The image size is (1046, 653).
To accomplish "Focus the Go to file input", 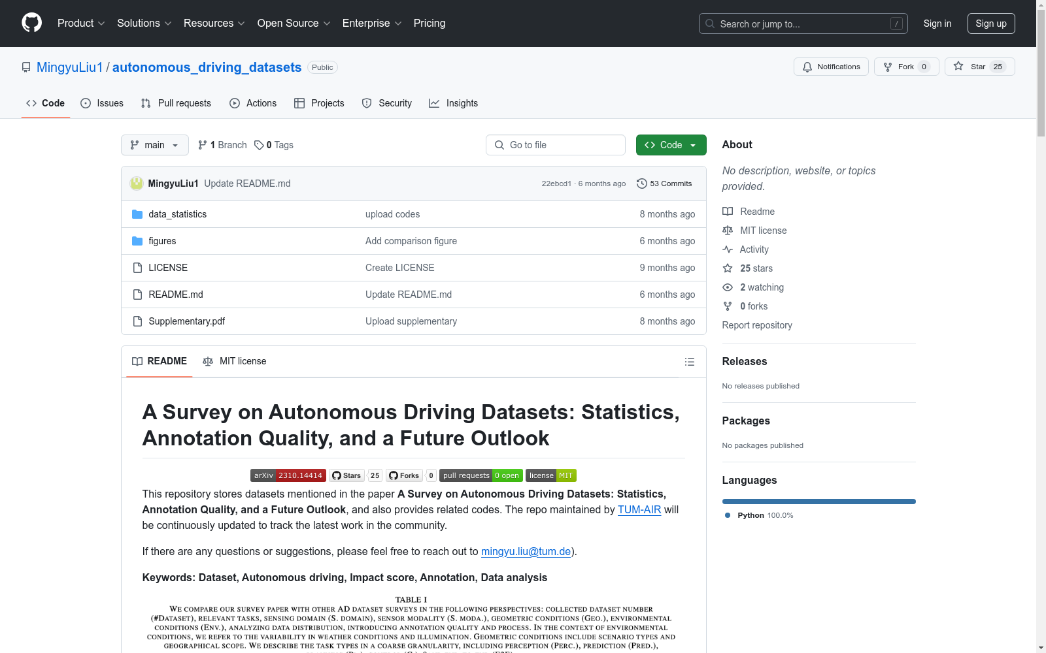I will point(556,145).
